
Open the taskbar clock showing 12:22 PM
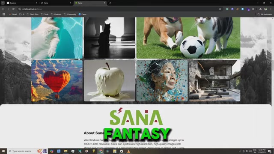262,151
